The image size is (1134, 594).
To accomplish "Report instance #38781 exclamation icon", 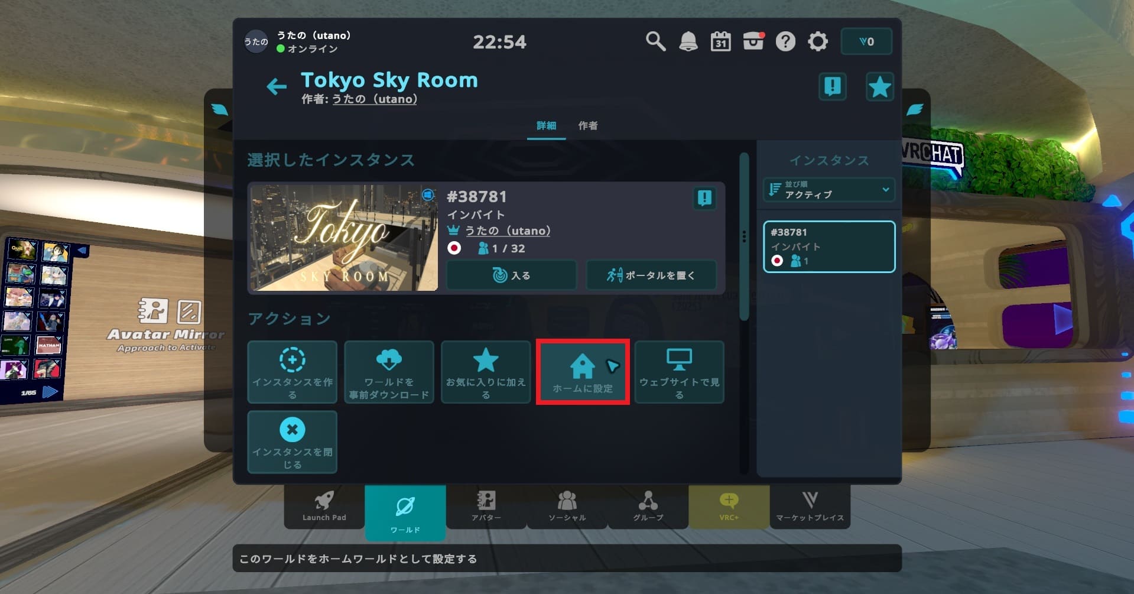I will pos(704,198).
